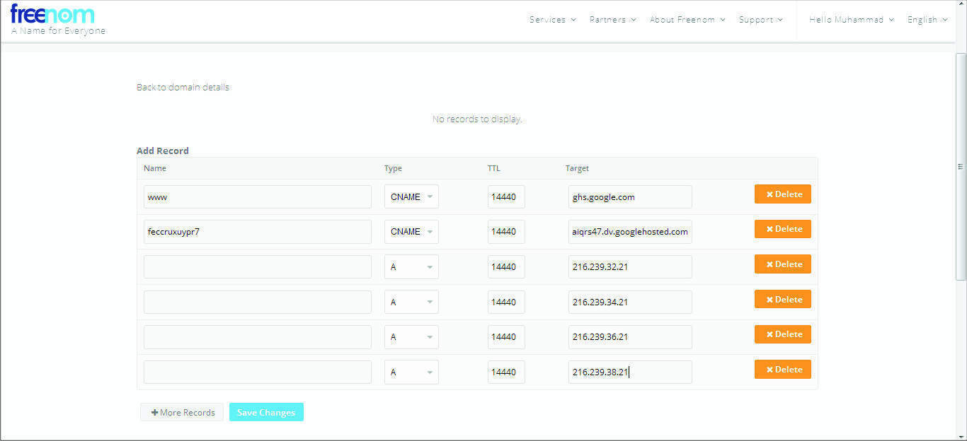Delete the www CNAME record
Viewport: 967px width, 441px height.
point(782,194)
